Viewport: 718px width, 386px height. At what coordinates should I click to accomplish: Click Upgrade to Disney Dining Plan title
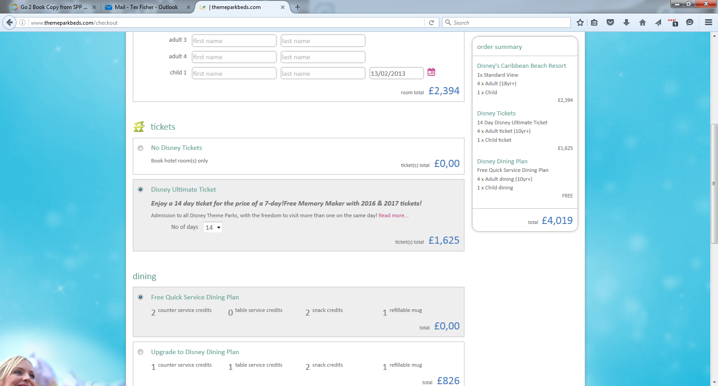[x=195, y=352]
